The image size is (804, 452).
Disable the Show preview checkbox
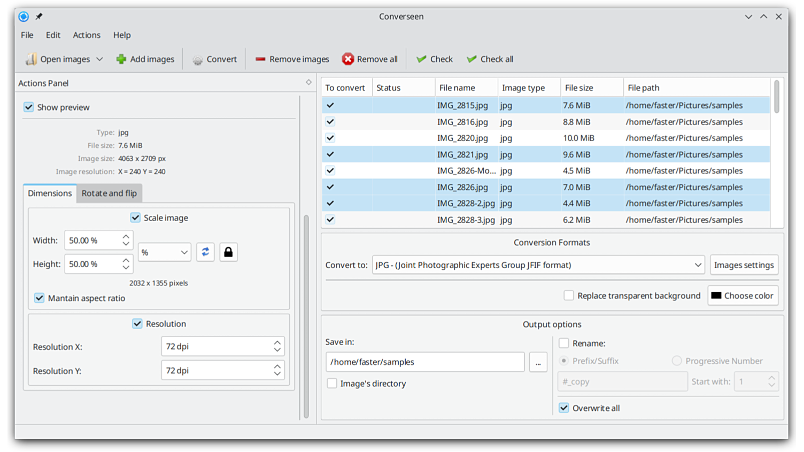pyautogui.click(x=29, y=107)
